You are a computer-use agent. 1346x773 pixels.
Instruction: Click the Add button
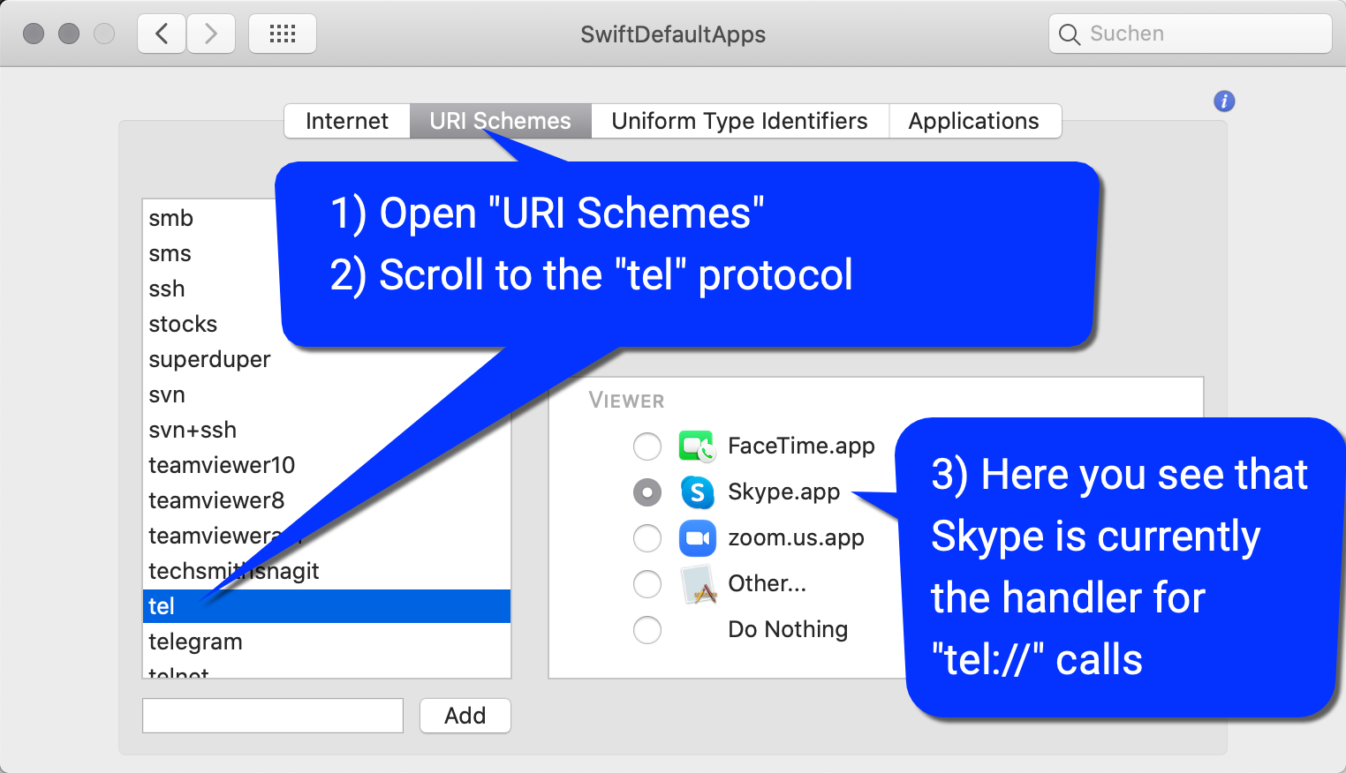[465, 716]
